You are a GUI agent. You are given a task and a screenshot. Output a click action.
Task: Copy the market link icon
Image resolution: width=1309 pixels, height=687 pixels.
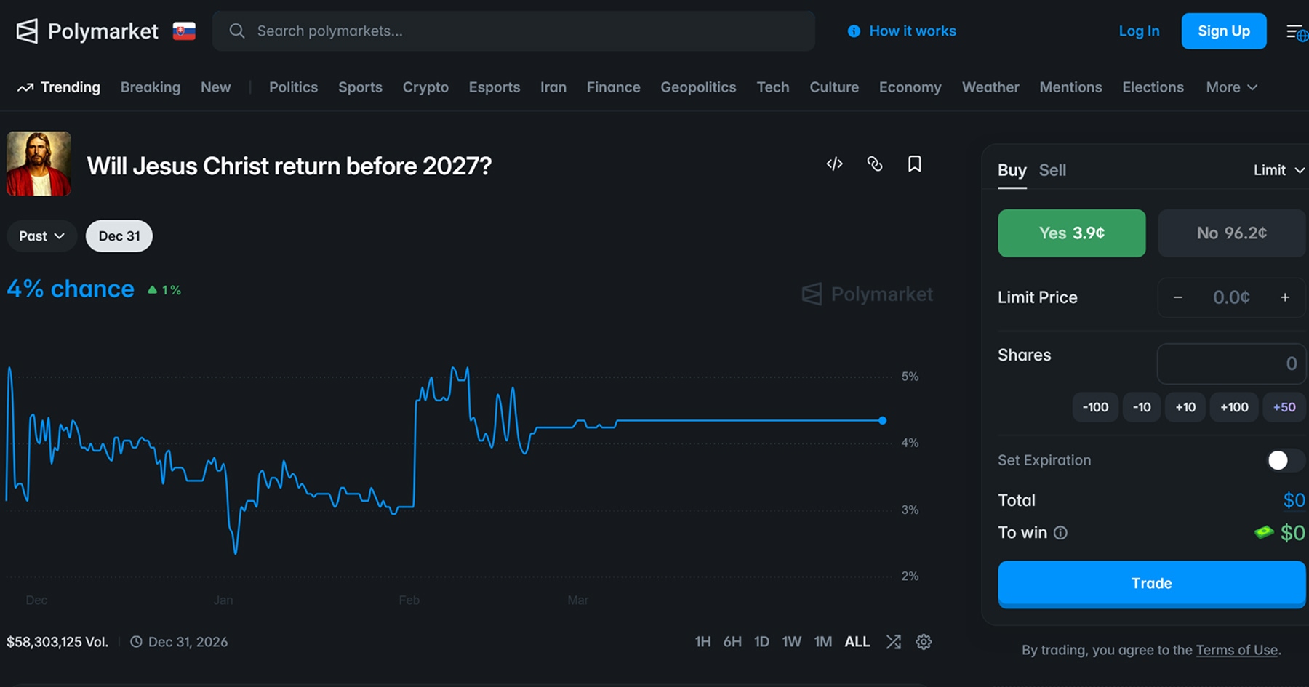pyautogui.click(x=875, y=164)
